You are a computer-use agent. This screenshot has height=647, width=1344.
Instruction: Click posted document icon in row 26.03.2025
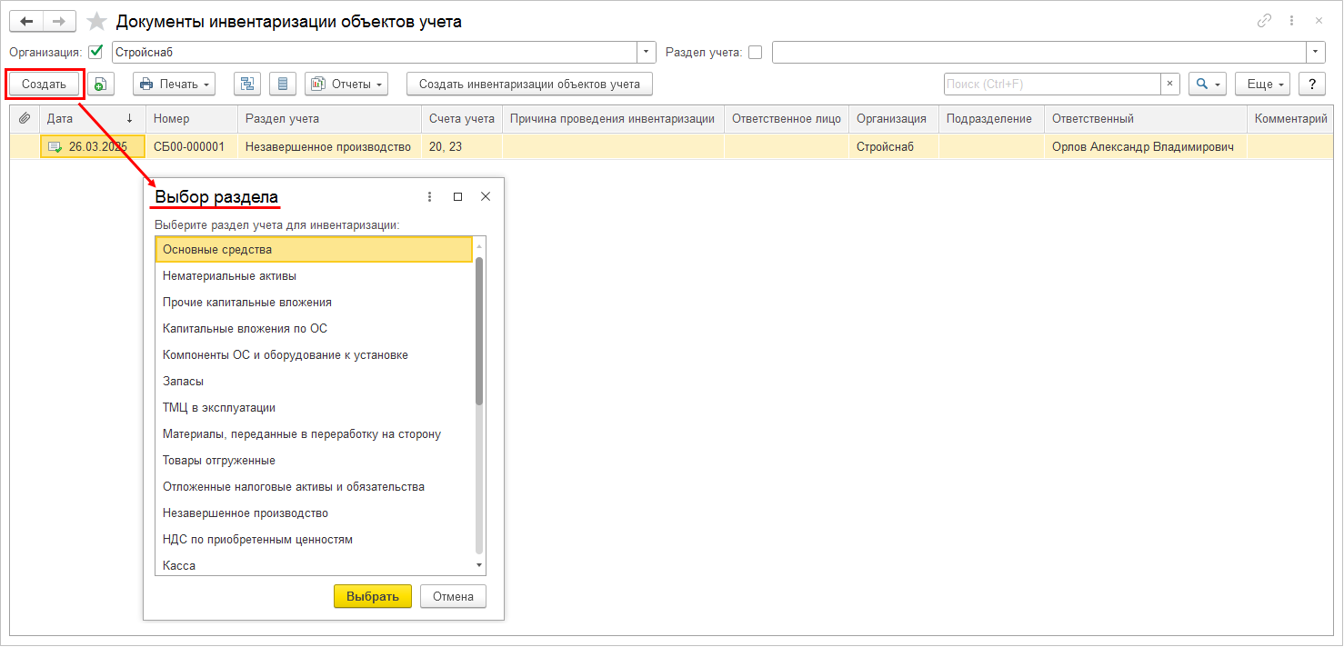tap(55, 146)
